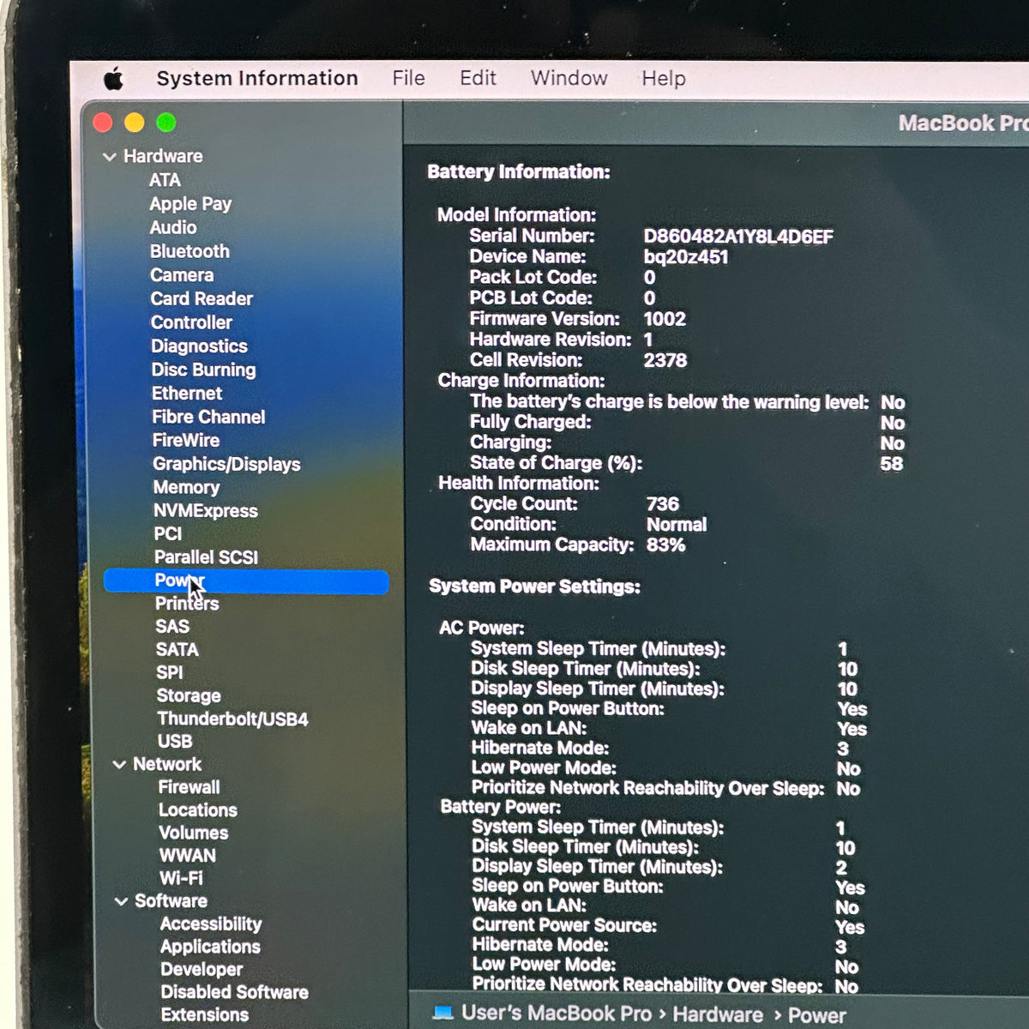Click State of Charge value 58
Screen dimensions: 1029x1029
(892, 464)
